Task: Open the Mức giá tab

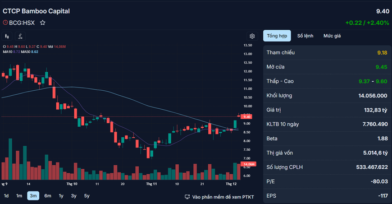Action: click(x=332, y=36)
